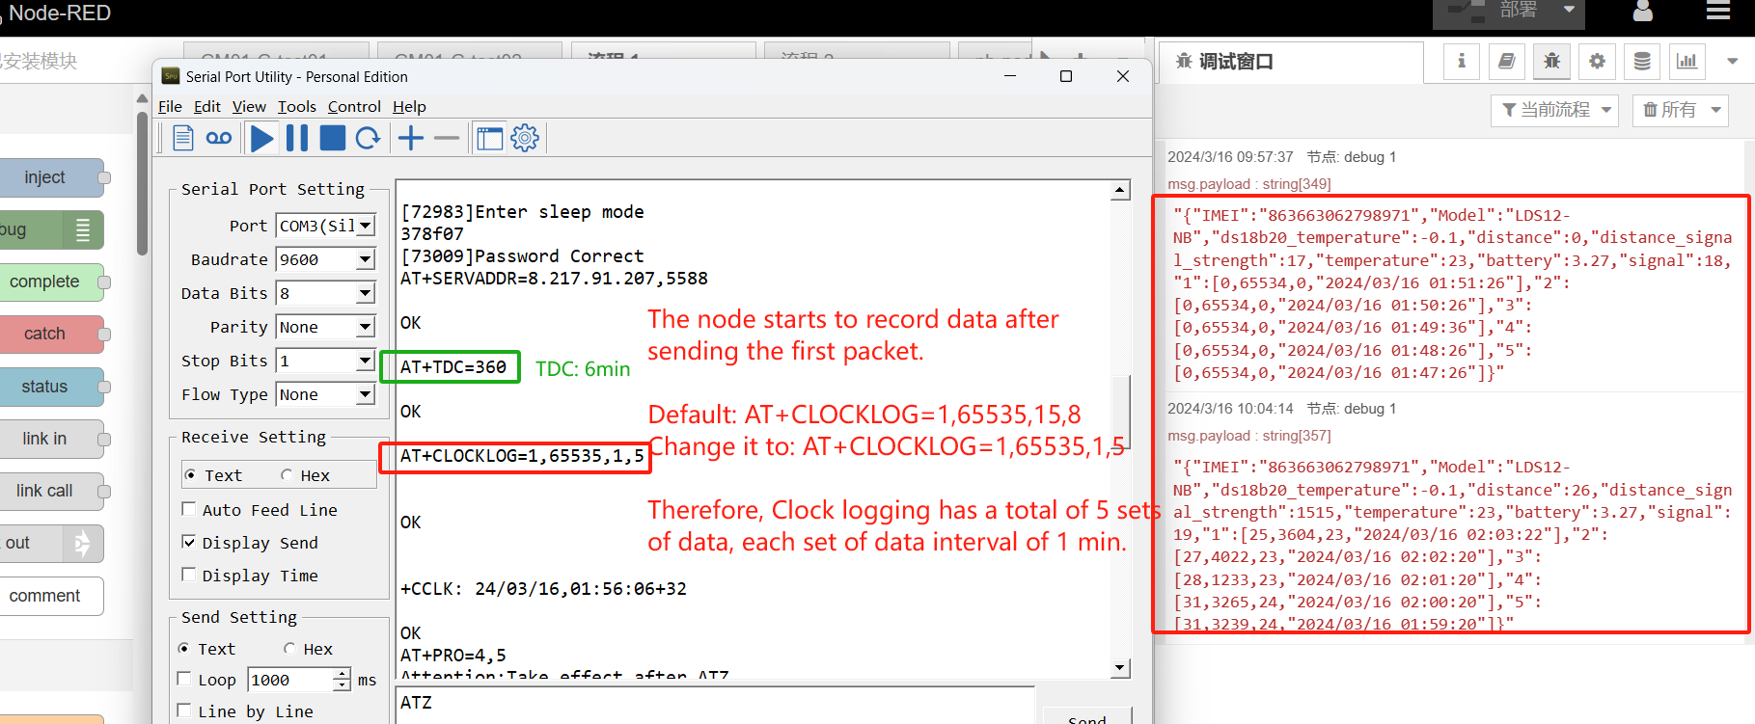Open Node-RED user account icon

pyautogui.click(x=1642, y=12)
